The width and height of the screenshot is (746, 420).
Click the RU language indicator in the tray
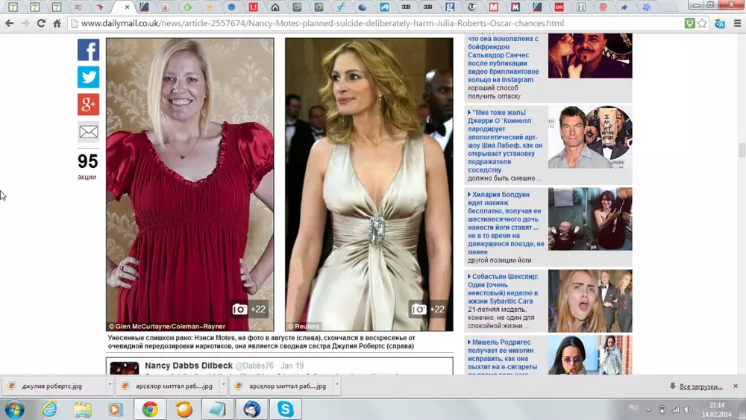633,409
